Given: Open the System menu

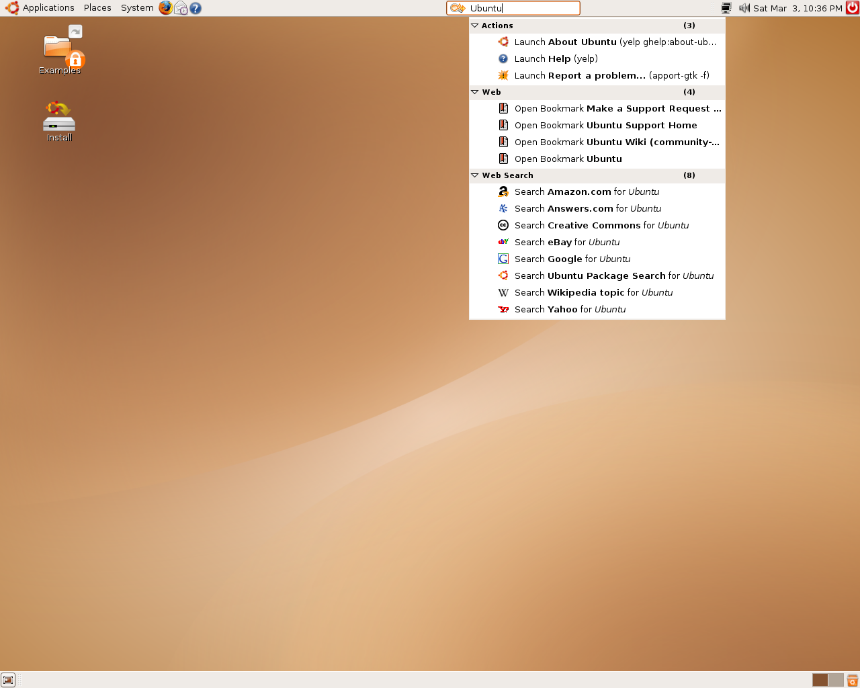Looking at the screenshot, I should (x=137, y=8).
